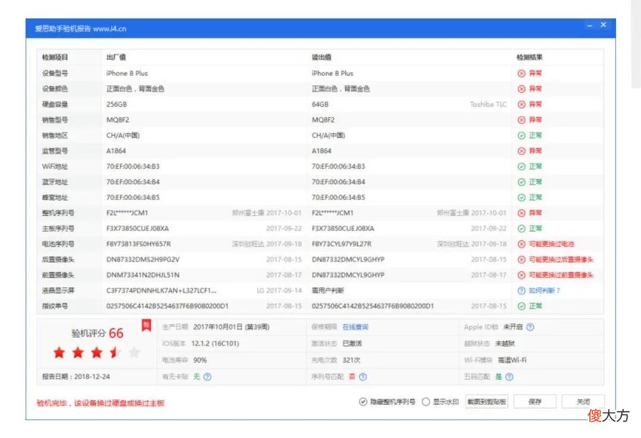Click the 截图到剪贴板 button
Image resolution: width=641 pixels, height=438 pixels.
[x=487, y=402]
